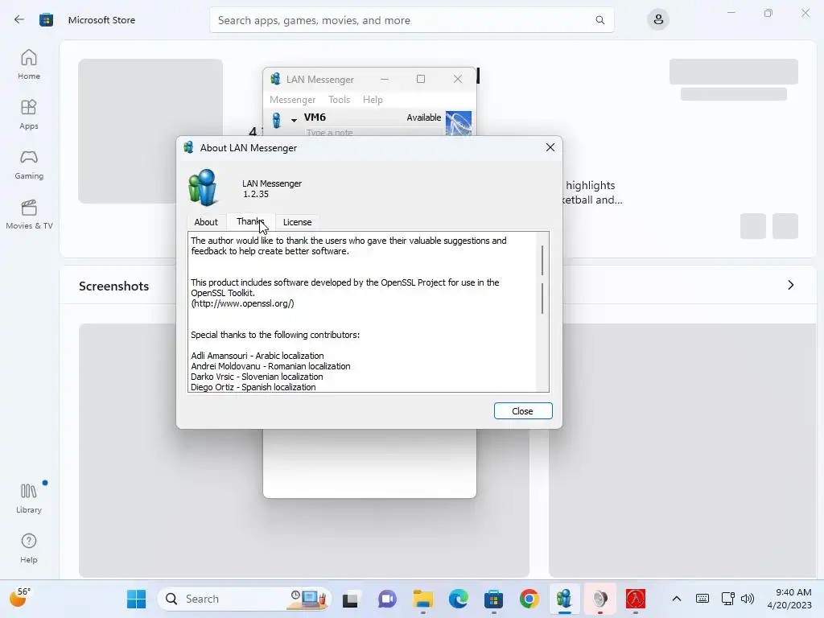The width and height of the screenshot is (824, 618).
Task: Open Movies & TV in Store sidebar
Action: (x=29, y=214)
